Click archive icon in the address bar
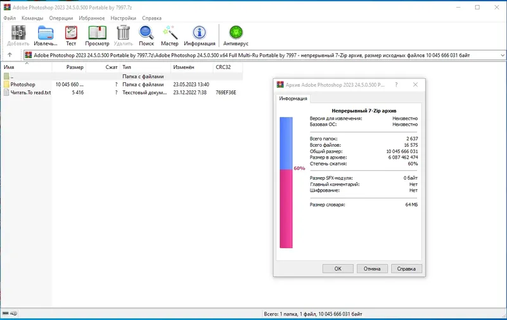 29,55
